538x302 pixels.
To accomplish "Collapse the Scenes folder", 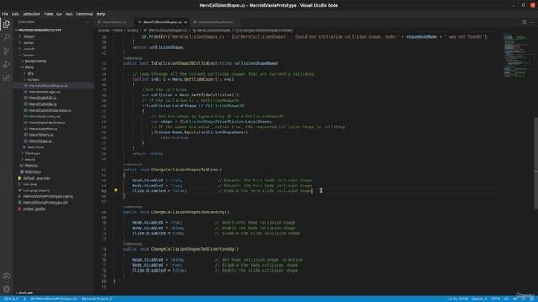I will pos(29,55).
